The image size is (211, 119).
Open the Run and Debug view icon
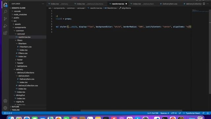tap(5, 26)
